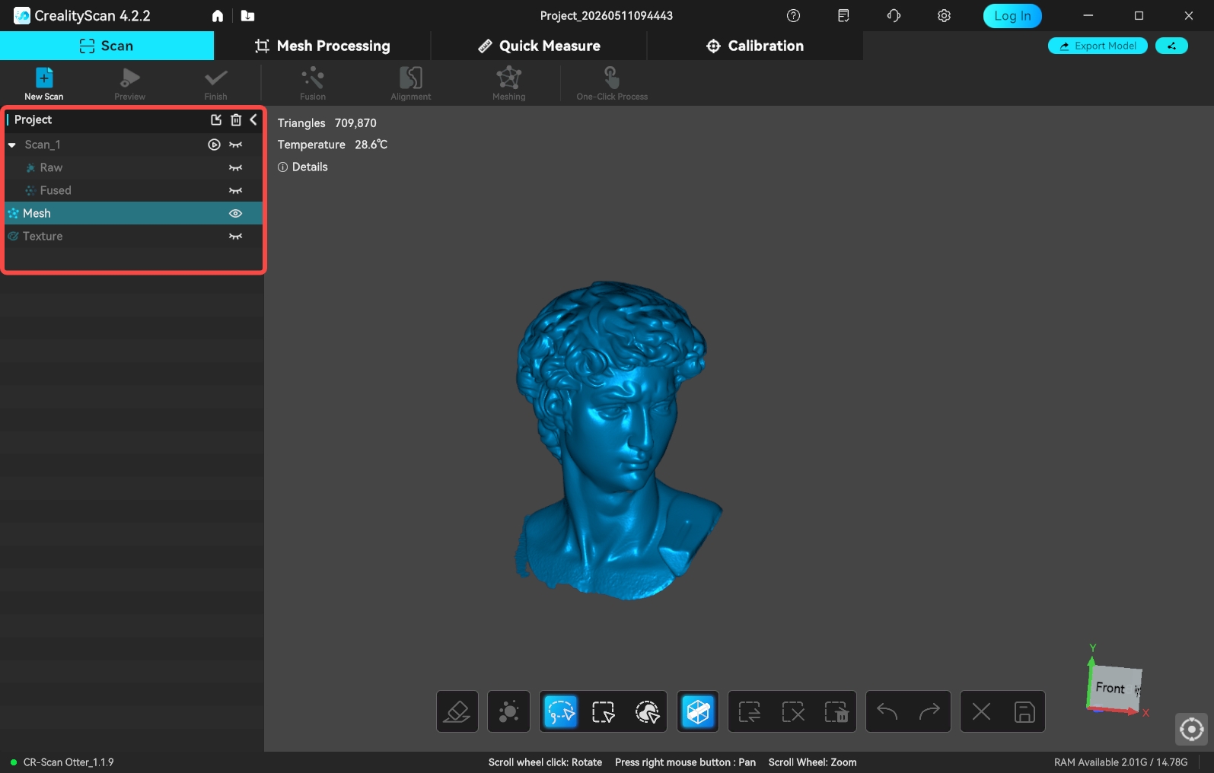Screen dimensions: 1214x773
Task: Show the Raw layer
Action: coord(236,167)
